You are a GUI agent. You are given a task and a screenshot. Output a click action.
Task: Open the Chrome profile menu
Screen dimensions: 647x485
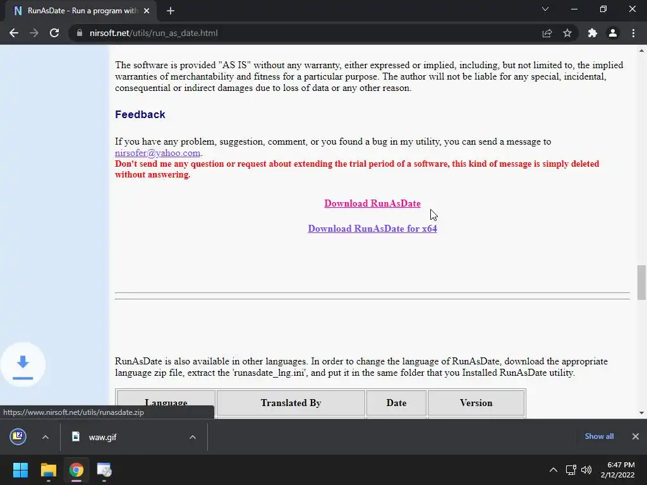tap(613, 33)
